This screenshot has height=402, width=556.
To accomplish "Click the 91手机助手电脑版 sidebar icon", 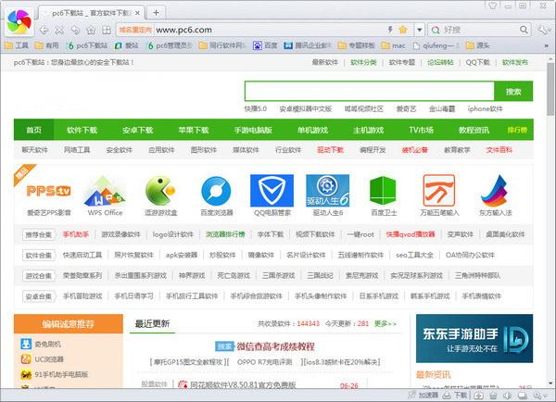I will click(x=26, y=374).
